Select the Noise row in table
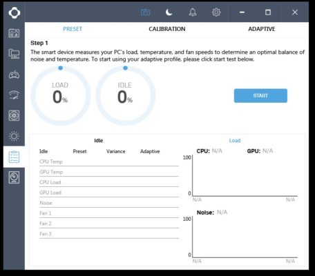The image size is (315, 276). click(x=109, y=203)
